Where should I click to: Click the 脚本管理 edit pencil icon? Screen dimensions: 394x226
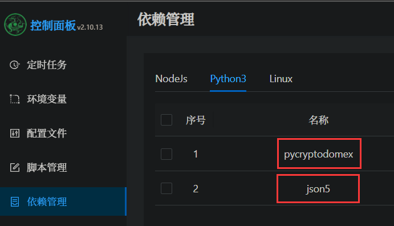pos(15,167)
